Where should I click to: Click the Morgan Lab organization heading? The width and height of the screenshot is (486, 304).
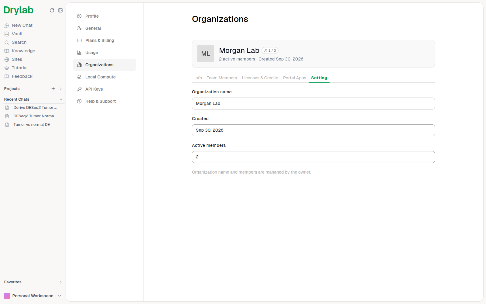[x=239, y=50]
